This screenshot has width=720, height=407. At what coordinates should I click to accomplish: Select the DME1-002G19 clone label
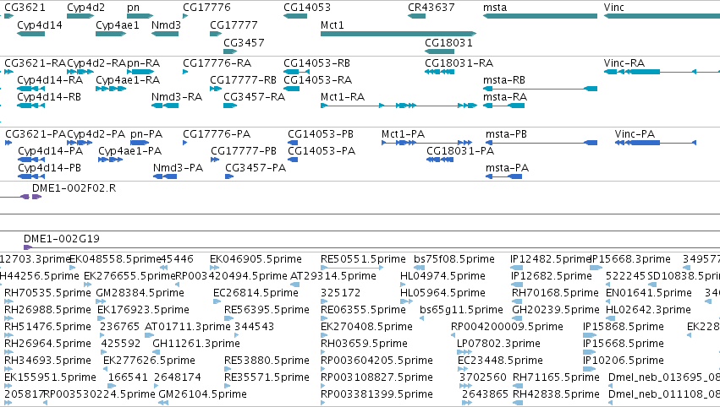point(62,239)
